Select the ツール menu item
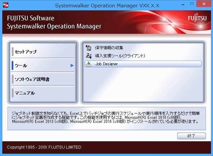213x156 pixels. pyautogui.click(x=43, y=66)
